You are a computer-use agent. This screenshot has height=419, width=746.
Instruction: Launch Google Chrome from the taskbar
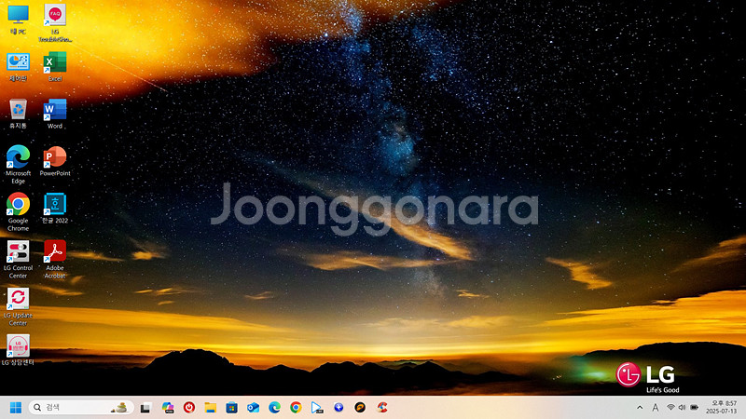[296, 408]
